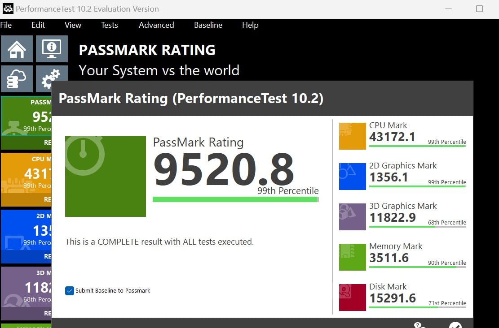Click the Disk Mark percentile bar
Screen dimensions: 499x328
[418, 307]
